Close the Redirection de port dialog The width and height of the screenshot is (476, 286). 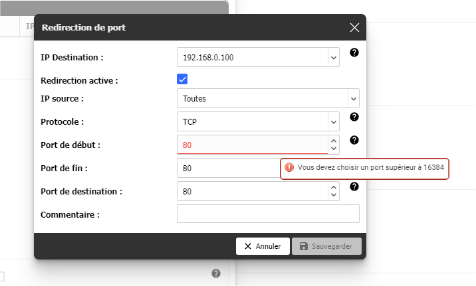point(354,27)
